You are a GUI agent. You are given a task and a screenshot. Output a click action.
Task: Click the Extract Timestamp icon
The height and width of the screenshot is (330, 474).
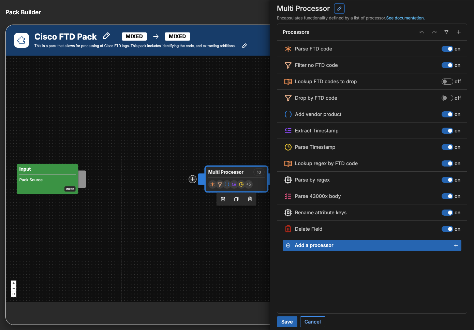[288, 131]
